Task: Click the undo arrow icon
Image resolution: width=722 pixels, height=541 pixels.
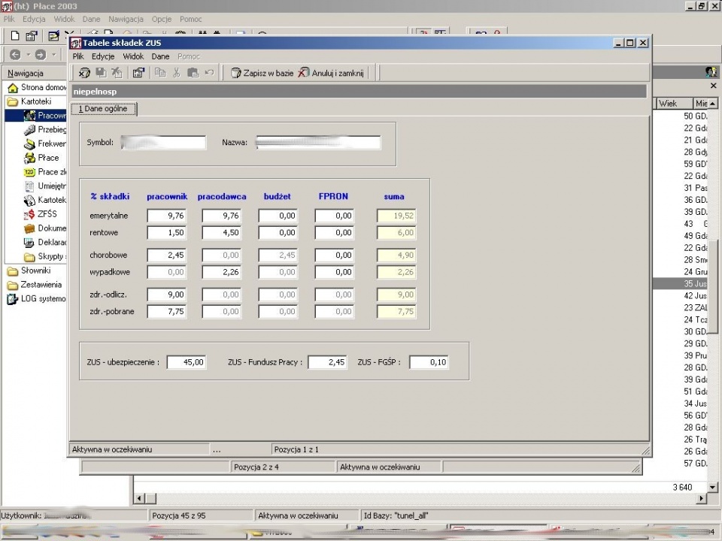Action: 210,73
